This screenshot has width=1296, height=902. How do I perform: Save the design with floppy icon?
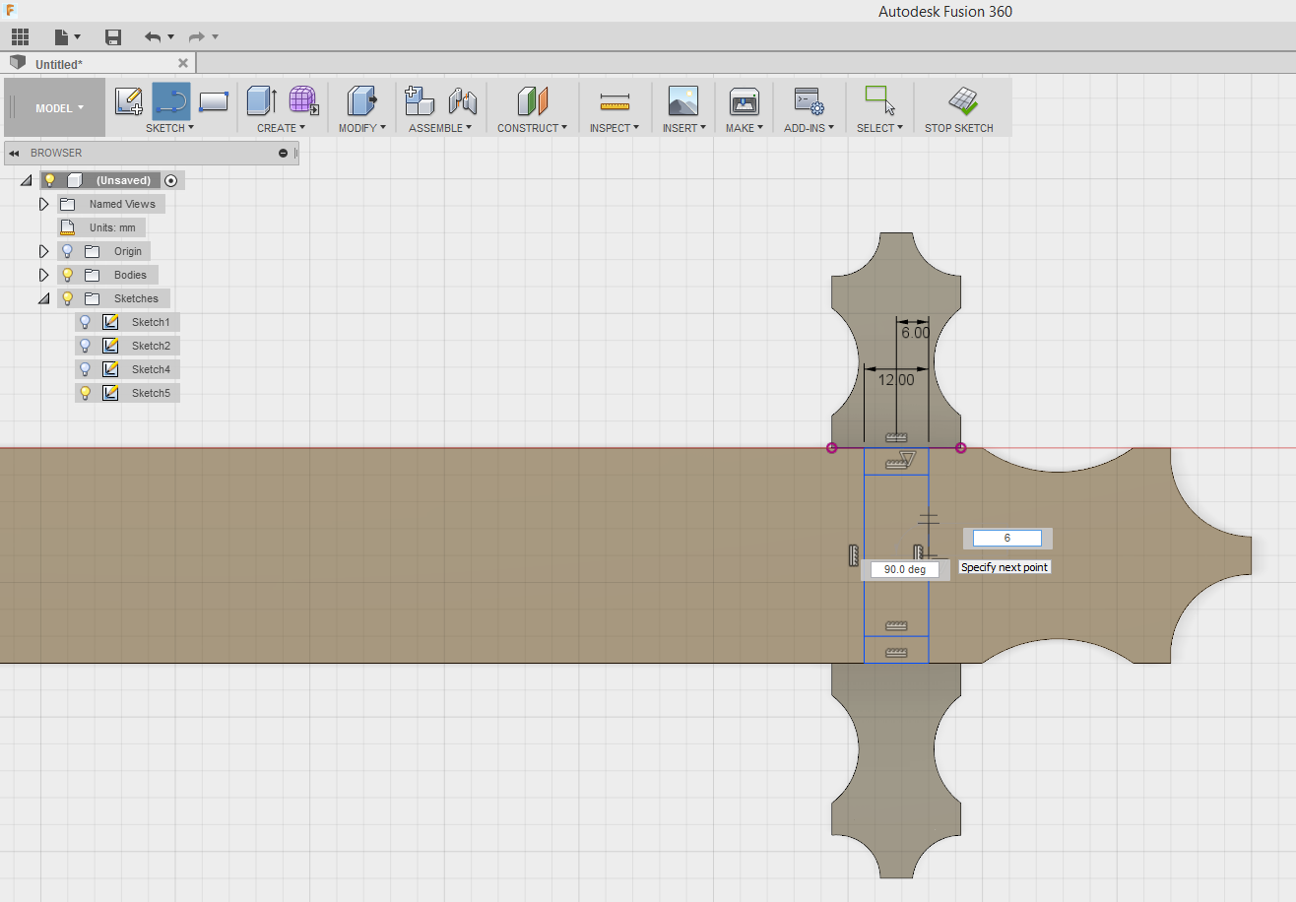(x=113, y=37)
